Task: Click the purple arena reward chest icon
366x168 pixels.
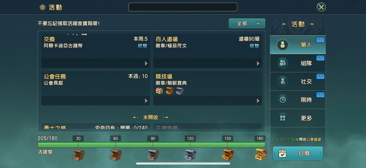Action: pos(159,91)
